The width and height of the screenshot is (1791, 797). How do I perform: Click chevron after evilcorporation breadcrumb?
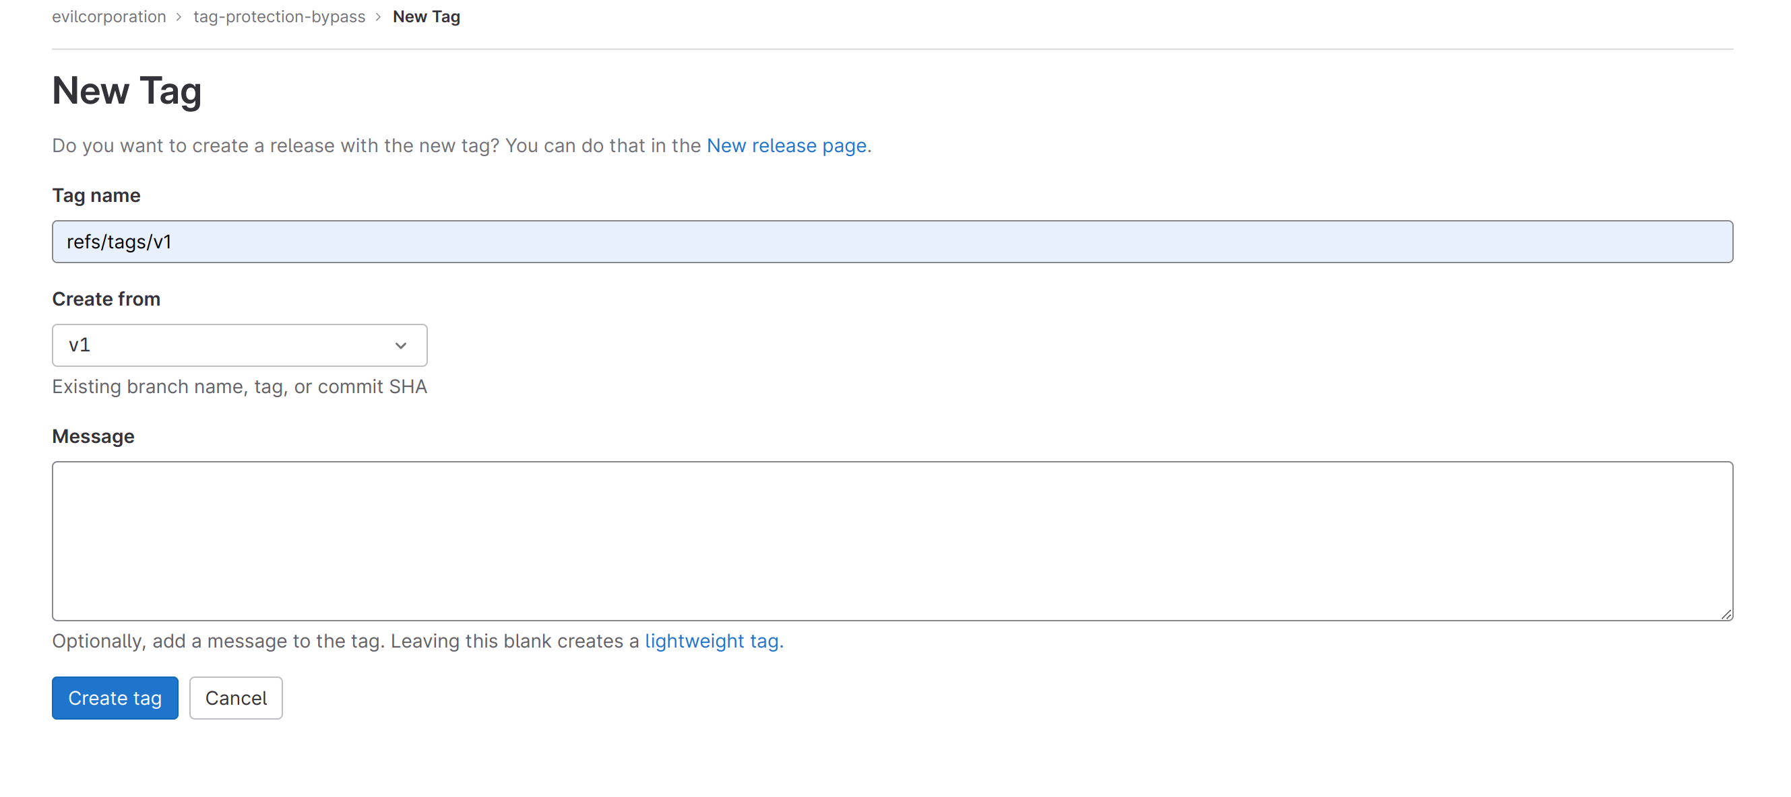[179, 18]
